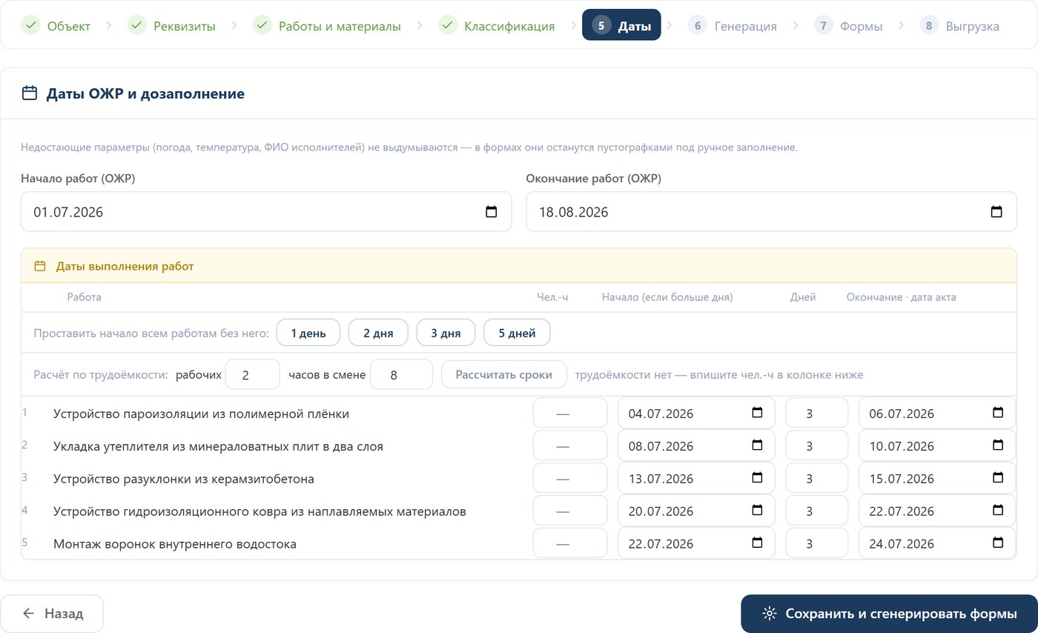Go to the Классификация step
Screen dimensions: 1038x633
(497, 26)
